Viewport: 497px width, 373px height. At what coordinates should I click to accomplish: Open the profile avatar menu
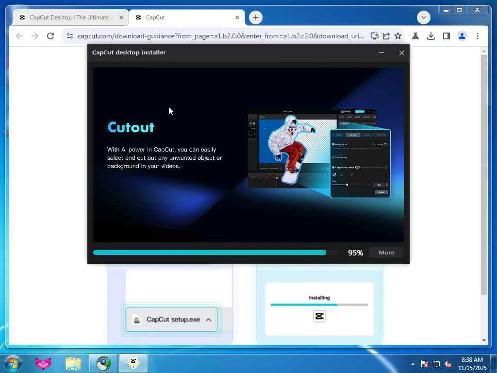(x=462, y=36)
